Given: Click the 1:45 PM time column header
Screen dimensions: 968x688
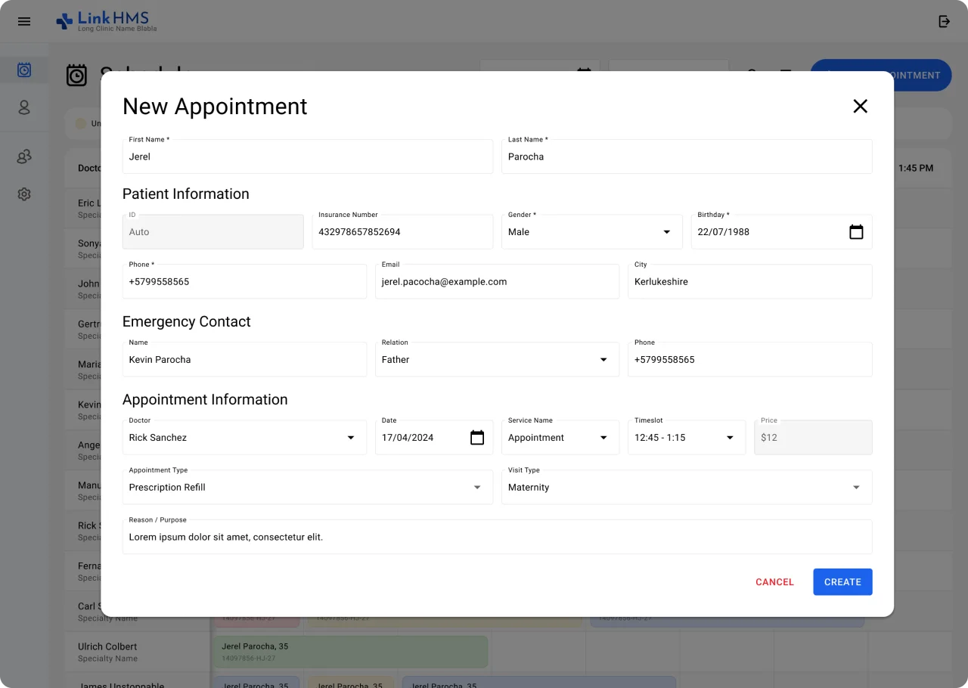Looking at the screenshot, I should click(x=916, y=169).
